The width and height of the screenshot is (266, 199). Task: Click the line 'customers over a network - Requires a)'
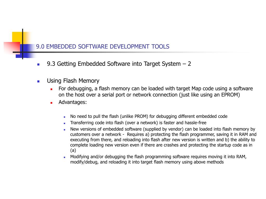(x=163, y=134)
